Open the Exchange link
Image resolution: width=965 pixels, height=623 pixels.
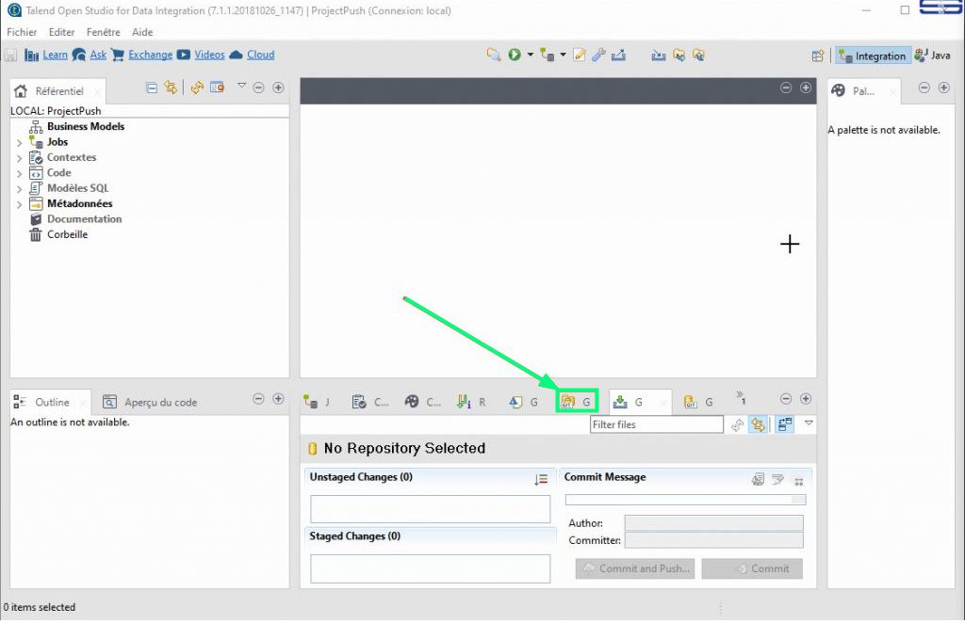click(150, 55)
